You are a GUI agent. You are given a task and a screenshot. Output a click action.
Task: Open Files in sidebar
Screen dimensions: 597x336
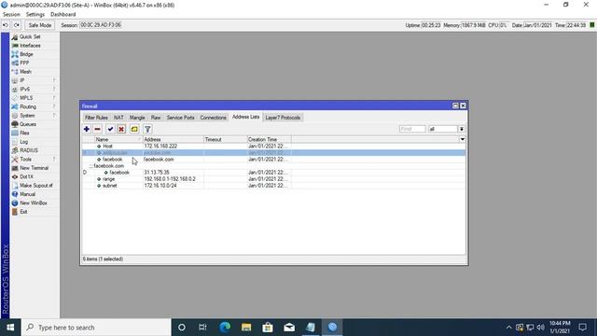pyautogui.click(x=24, y=133)
